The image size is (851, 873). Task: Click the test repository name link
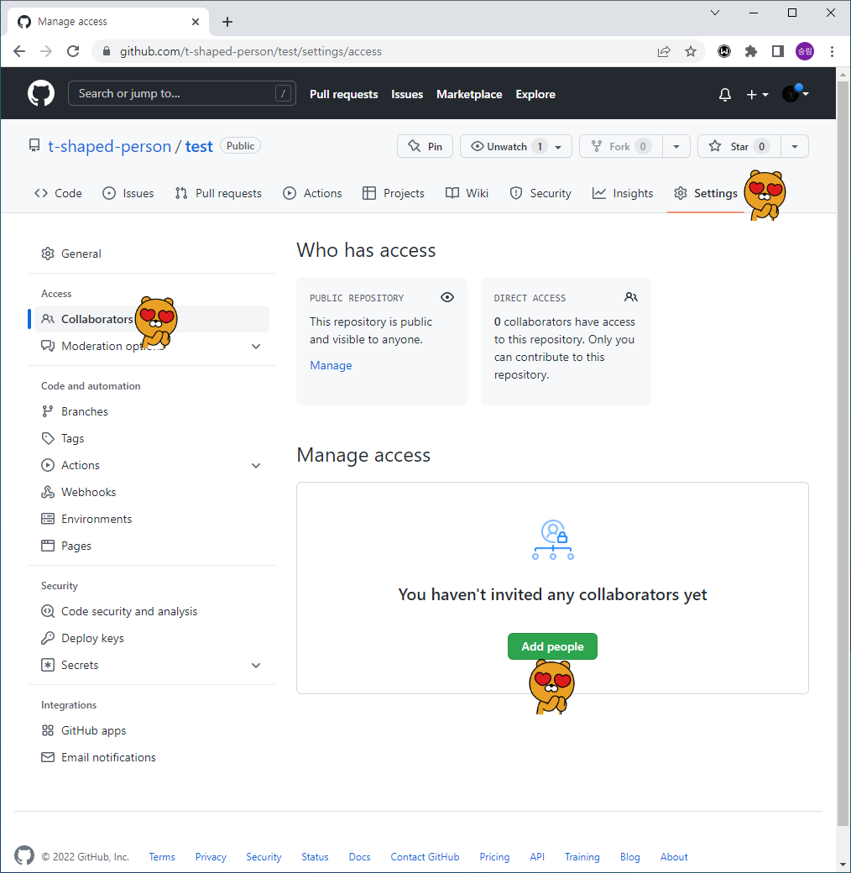point(199,146)
